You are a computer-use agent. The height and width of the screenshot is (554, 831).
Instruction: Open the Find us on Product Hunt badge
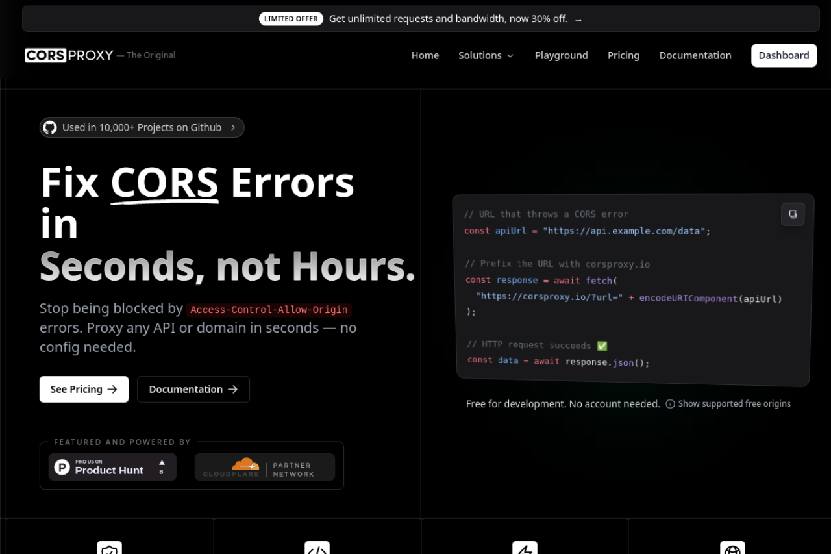[x=112, y=467]
